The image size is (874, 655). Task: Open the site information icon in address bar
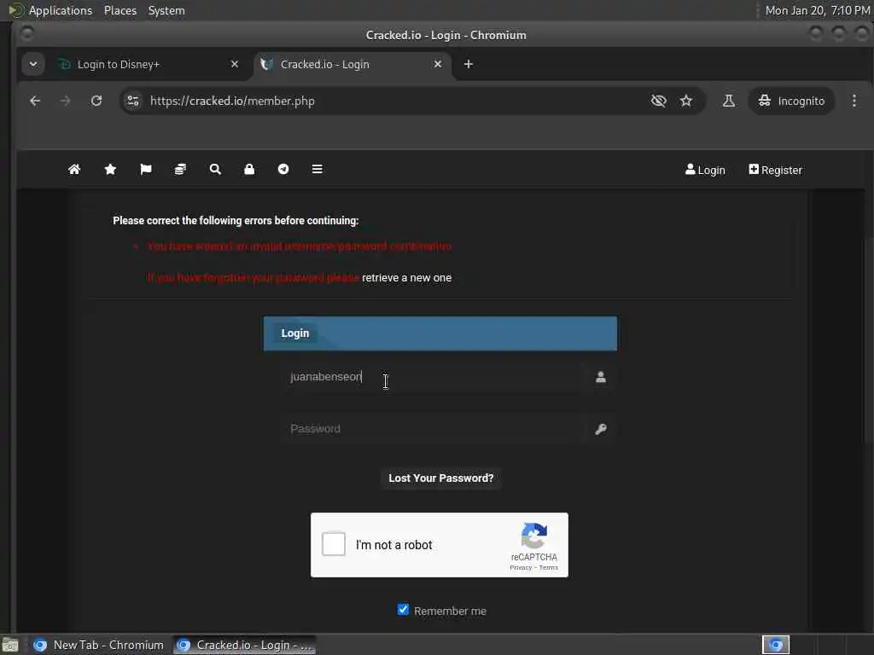pyautogui.click(x=133, y=101)
